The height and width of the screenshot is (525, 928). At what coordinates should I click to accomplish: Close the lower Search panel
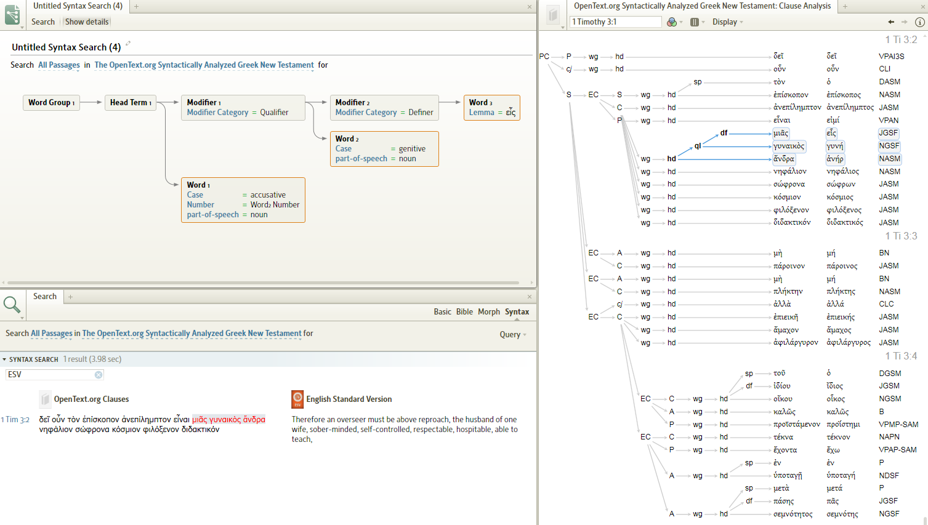(530, 297)
